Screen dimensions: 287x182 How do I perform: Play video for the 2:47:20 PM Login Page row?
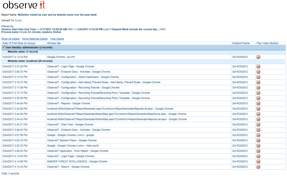pyautogui.click(x=258, y=67)
